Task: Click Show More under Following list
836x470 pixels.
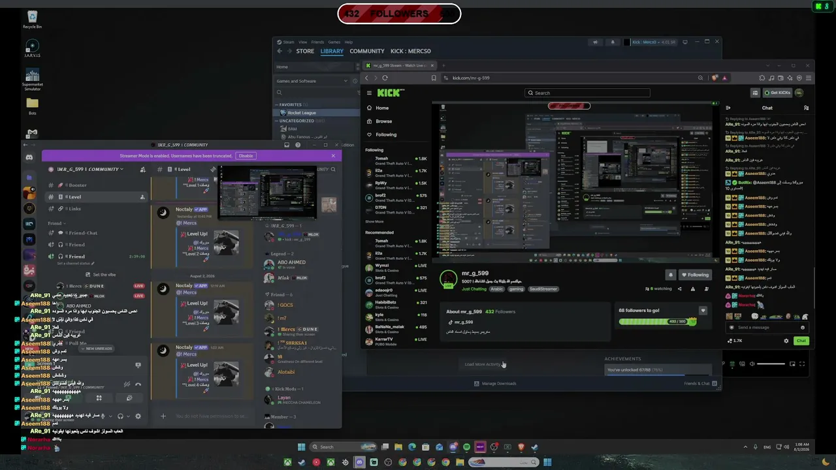Action: 374,222
